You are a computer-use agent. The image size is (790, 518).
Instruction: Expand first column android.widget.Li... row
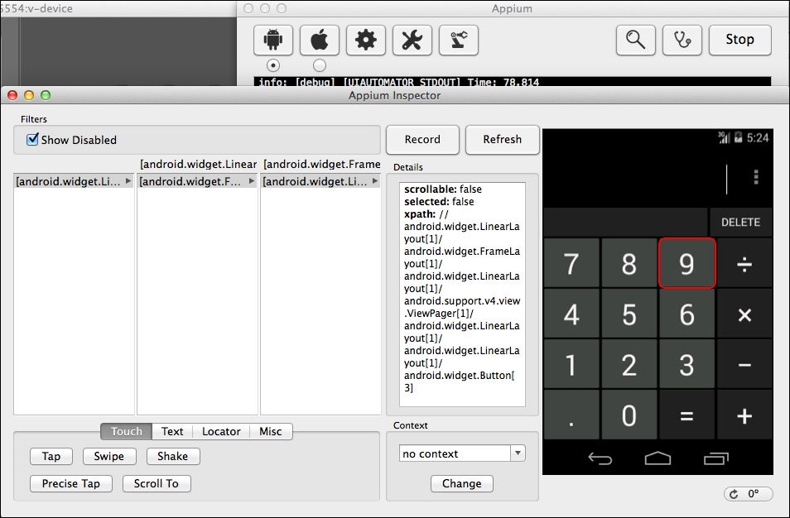tap(128, 181)
